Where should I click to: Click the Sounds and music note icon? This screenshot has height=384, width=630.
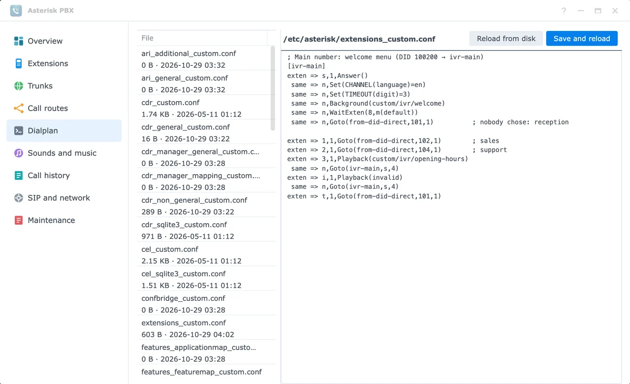tap(19, 153)
